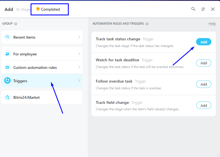Add the Follow overdue task trigger
Screen dimensions: 220x157
click(x=203, y=84)
